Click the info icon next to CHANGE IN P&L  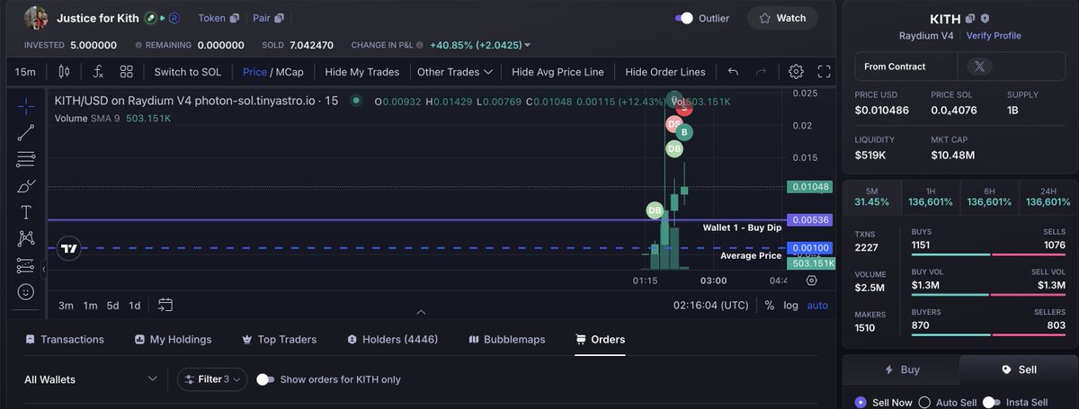[420, 45]
